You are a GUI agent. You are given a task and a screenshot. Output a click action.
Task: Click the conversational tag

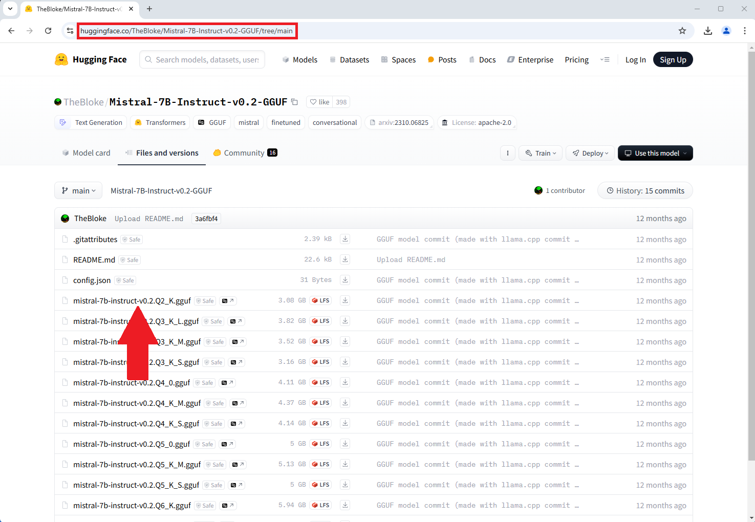click(335, 122)
